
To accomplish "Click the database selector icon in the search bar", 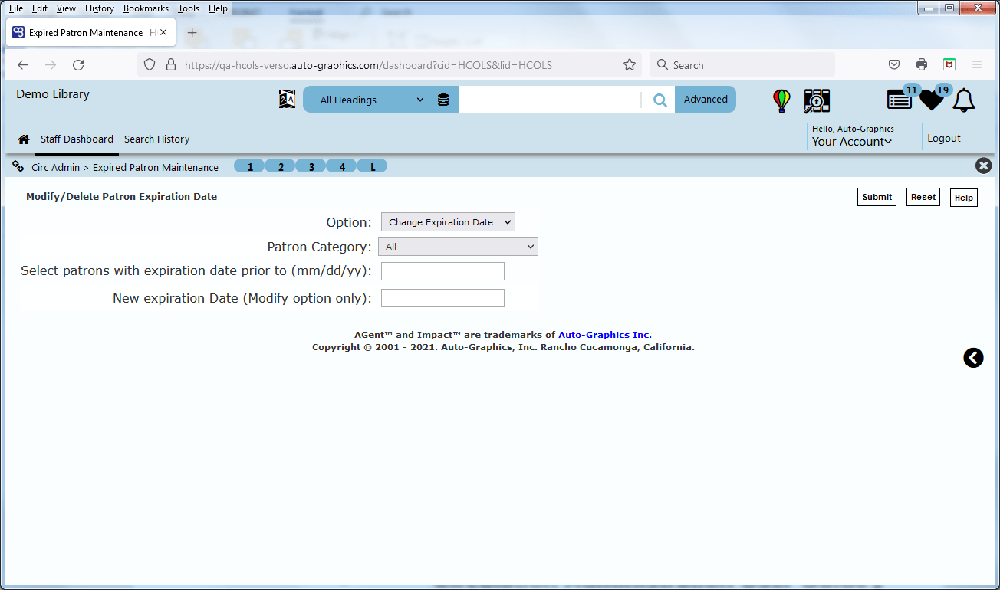I will click(x=443, y=100).
